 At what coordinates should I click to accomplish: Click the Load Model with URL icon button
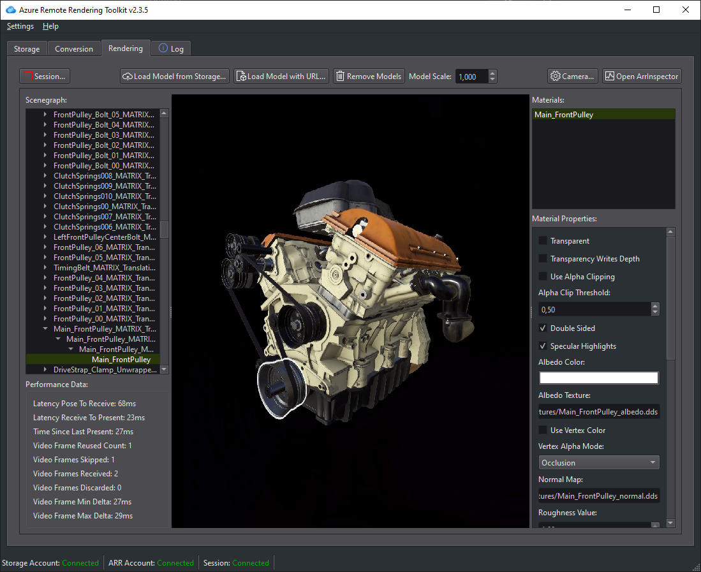click(x=241, y=76)
